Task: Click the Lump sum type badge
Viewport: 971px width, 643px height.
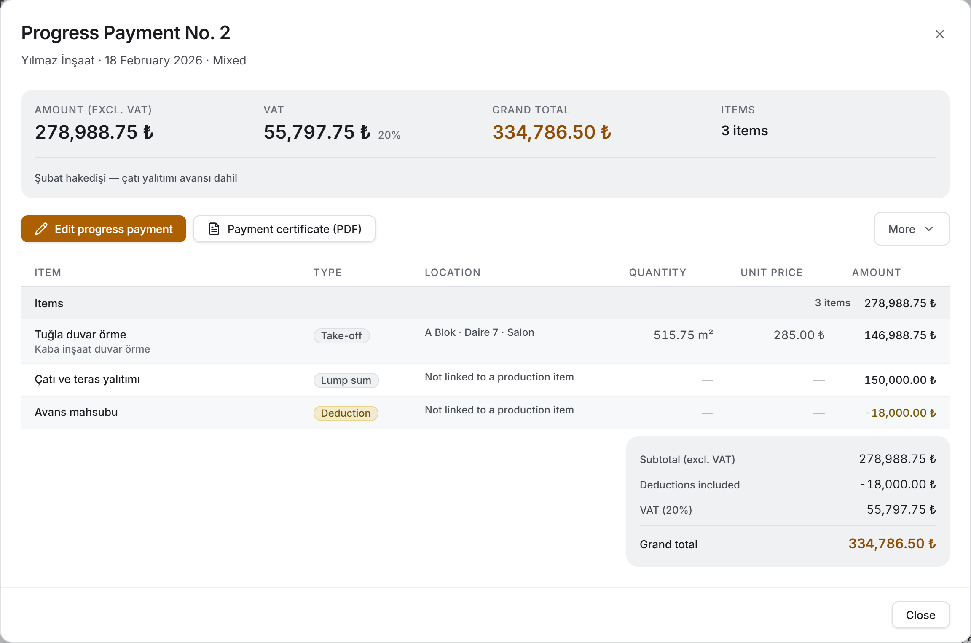Action: (346, 380)
